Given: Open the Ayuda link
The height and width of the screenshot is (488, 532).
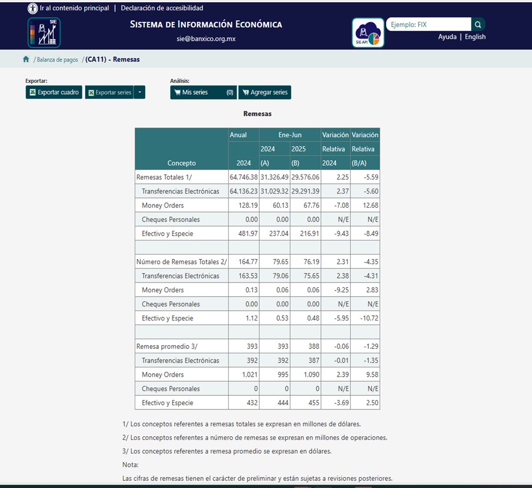Looking at the screenshot, I should pos(447,37).
